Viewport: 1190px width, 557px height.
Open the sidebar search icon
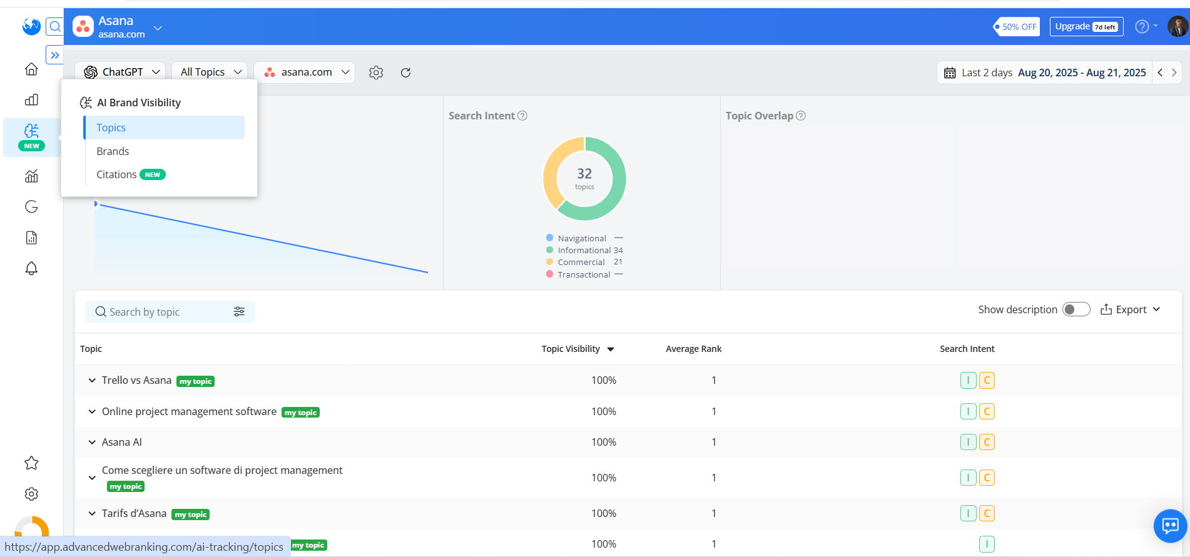click(55, 26)
